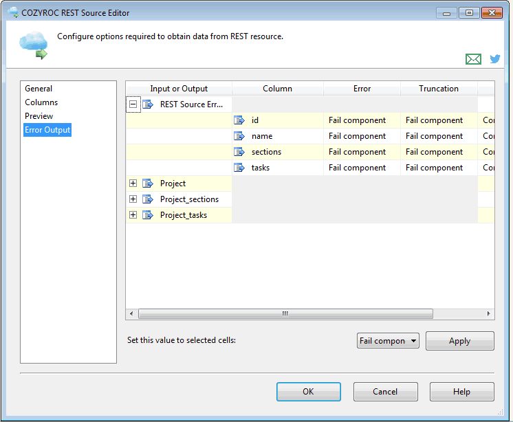Click the output icon beside Project_sections
Screen dimensions: 513x422
148,199
